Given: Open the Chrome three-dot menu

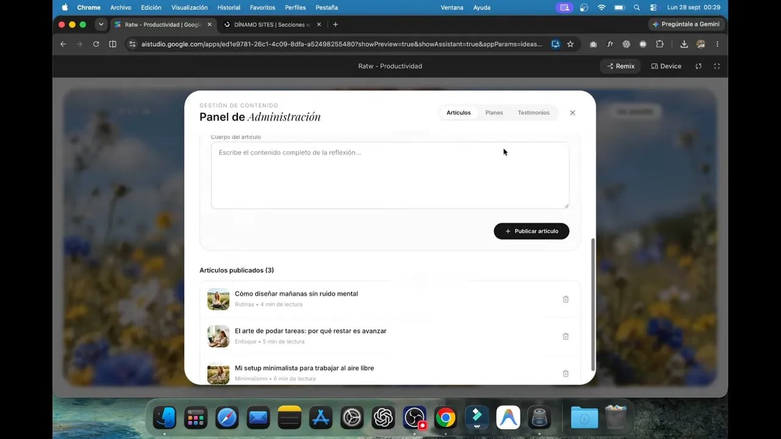Looking at the screenshot, I should click(x=717, y=44).
